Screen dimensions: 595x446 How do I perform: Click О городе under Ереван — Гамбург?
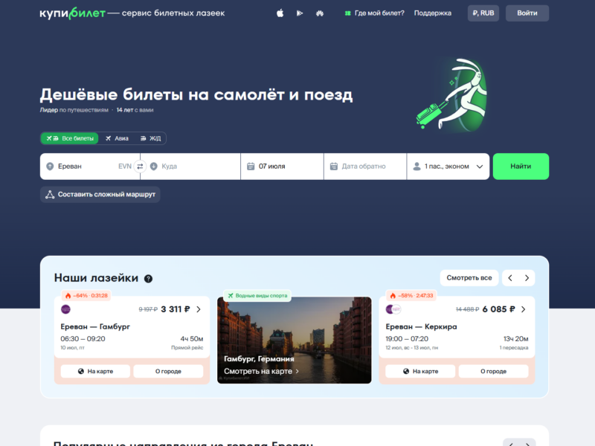coord(168,371)
